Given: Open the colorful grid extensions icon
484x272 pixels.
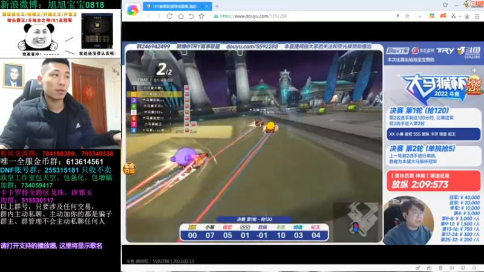Looking at the screenshot, I should coord(432,16).
